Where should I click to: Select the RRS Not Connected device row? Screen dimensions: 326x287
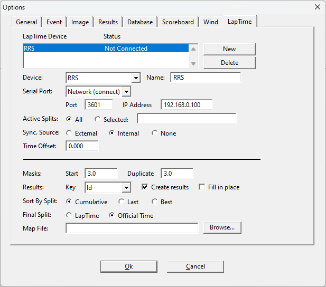tap(106, 49)
